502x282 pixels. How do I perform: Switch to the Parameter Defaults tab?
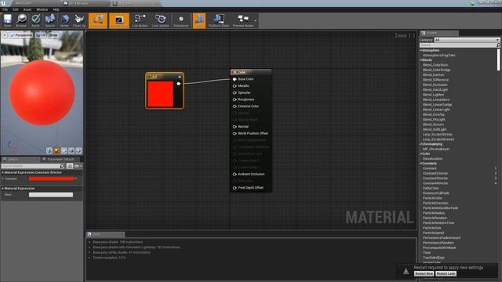pyautogui.click(x=61, y=159)
